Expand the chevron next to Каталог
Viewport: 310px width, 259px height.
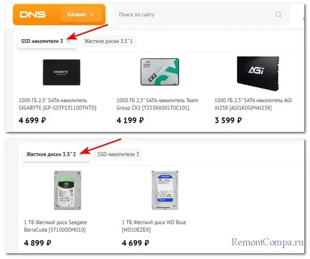(x=93, y=15)
